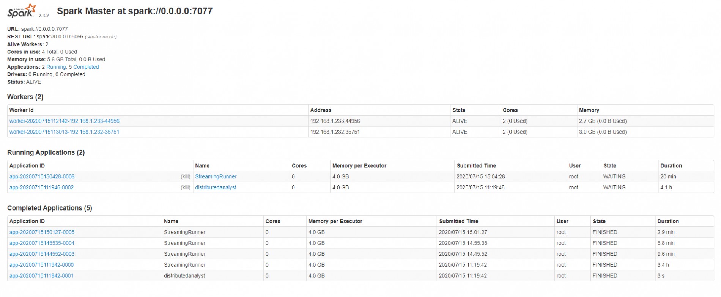The height and width of the screenshot is (297, 721).
Task: Click the Worker Id column header
Action: click(22, 110)
